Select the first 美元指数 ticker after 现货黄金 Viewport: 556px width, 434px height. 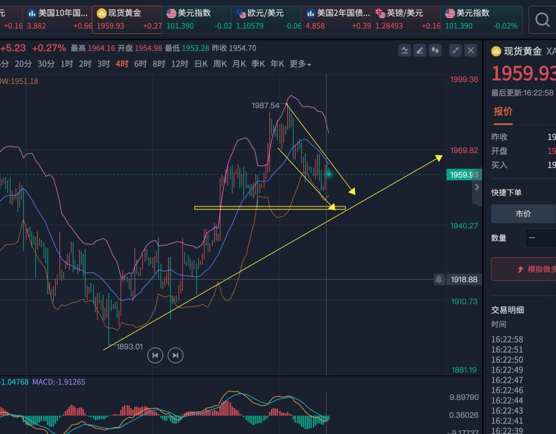197,20
